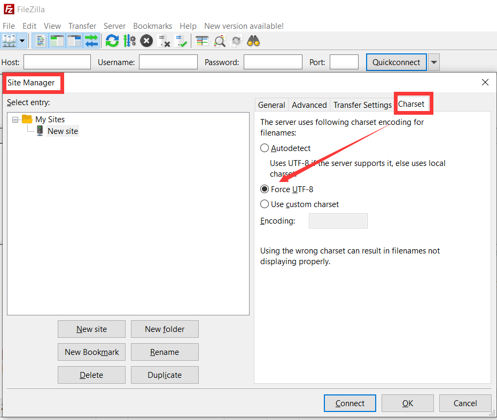This screenshot has height=420, width=497.
Task: Toggle message log display icon
Action: [40, 41]
